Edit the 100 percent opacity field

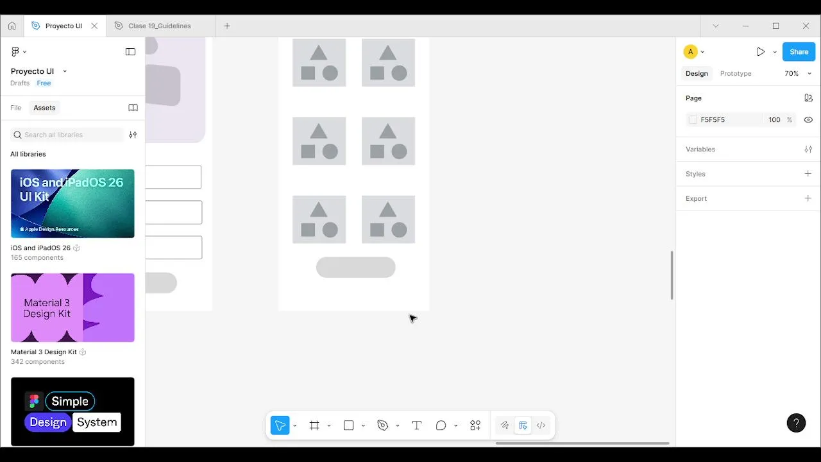pyautogui.click(x=775, y=120)
